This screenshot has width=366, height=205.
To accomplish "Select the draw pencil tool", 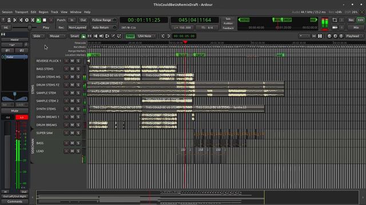I will pyautogui.click(x=113, y=36).
